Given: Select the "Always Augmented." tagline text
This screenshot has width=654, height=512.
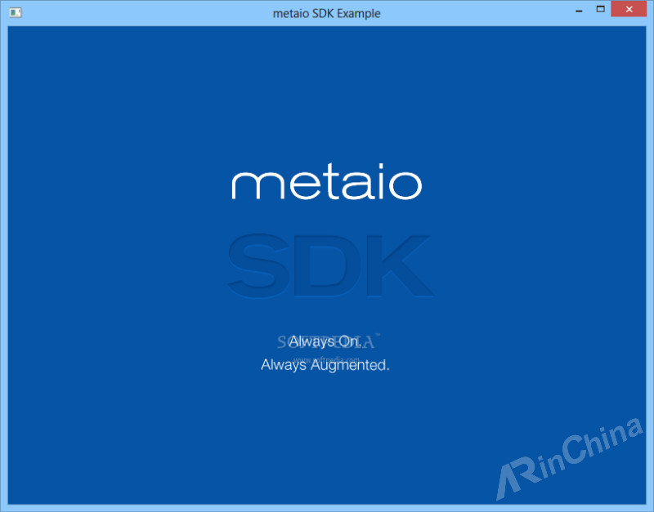Looking at the screenshot, I should [325, 365].
